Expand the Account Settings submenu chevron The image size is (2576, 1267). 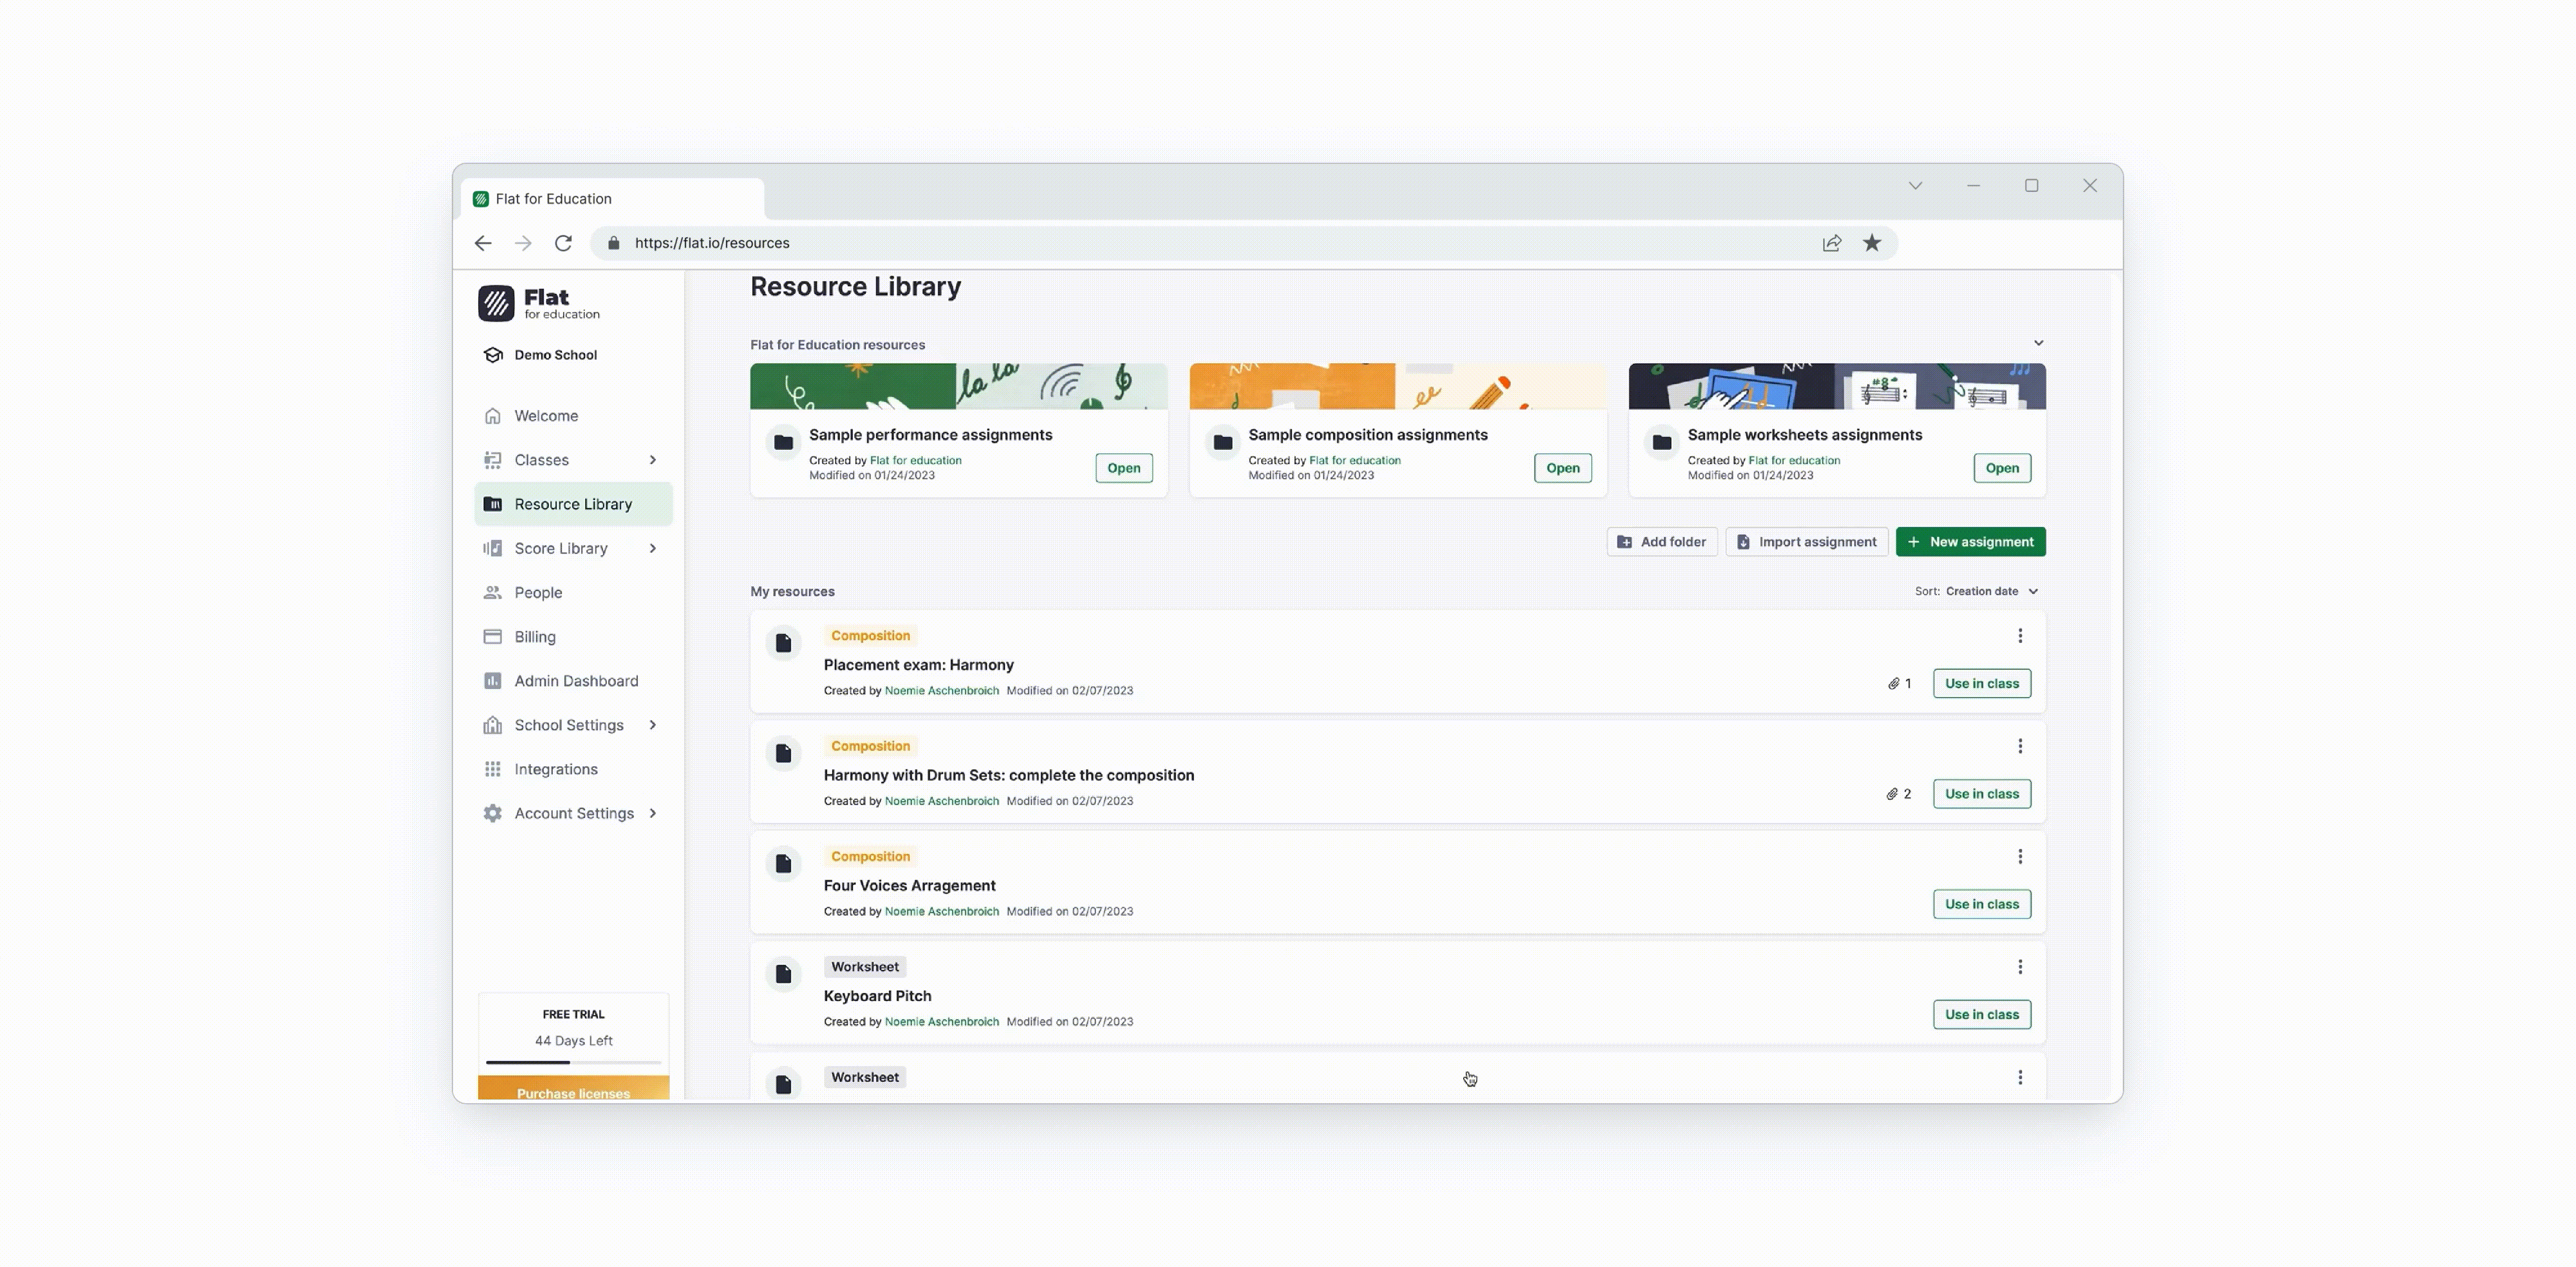653,813
